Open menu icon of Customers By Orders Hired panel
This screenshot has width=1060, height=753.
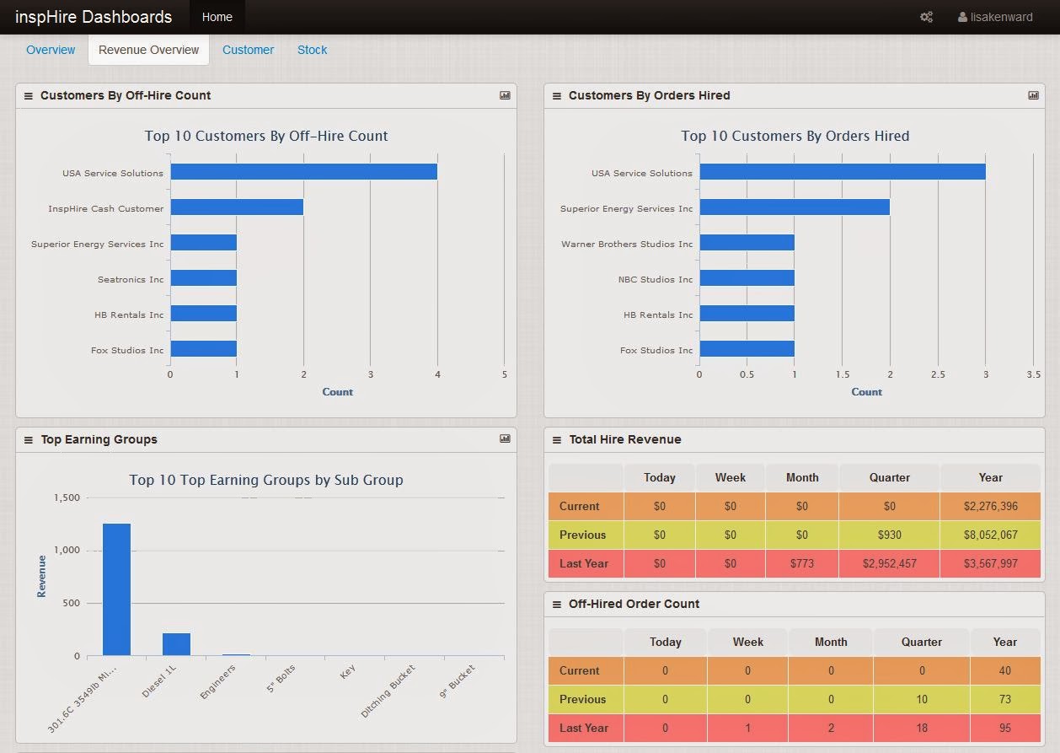click(x=556, y=96)
